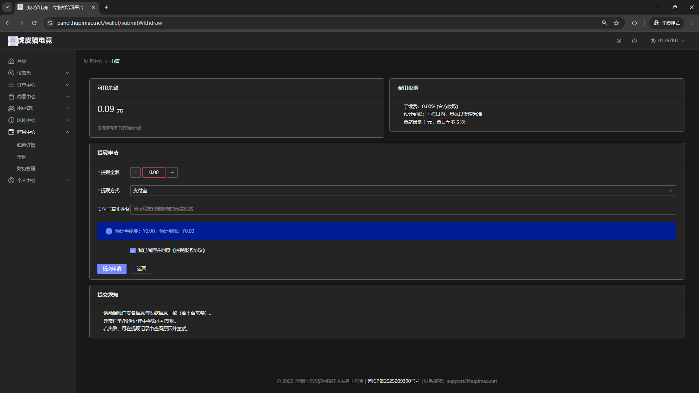Viewport: 699px width, 393px height.
Task: Toggle the 我已阅读并同意 agreement checkbox
Action: (133, 250)
